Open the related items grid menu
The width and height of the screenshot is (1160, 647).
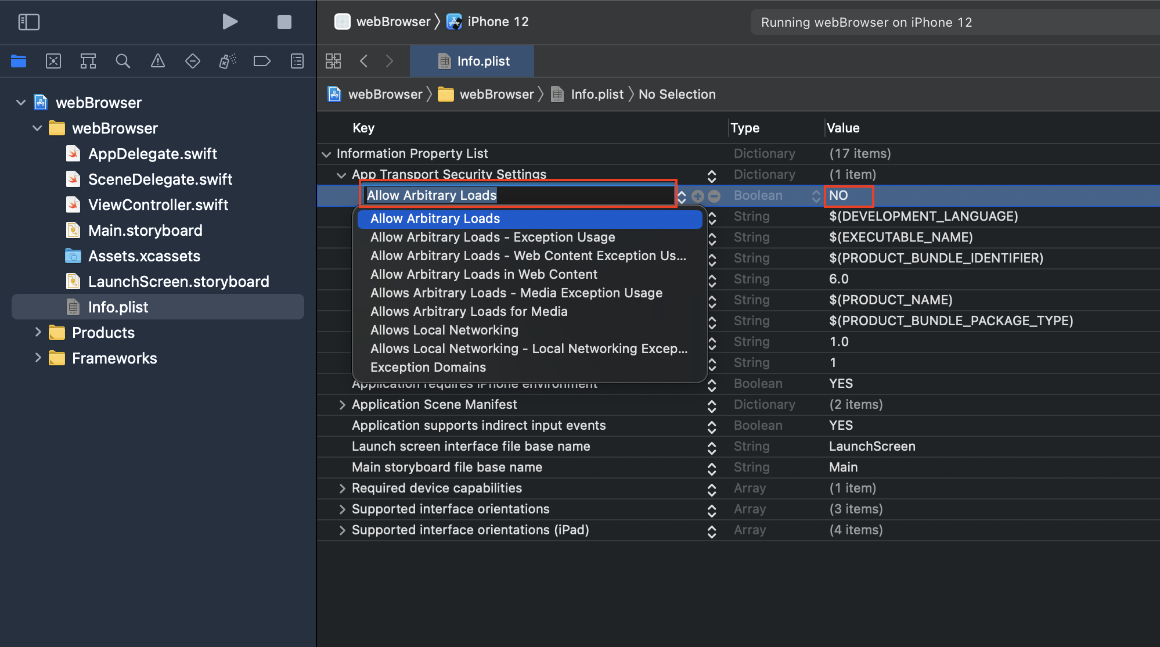(x=333, y=61)
